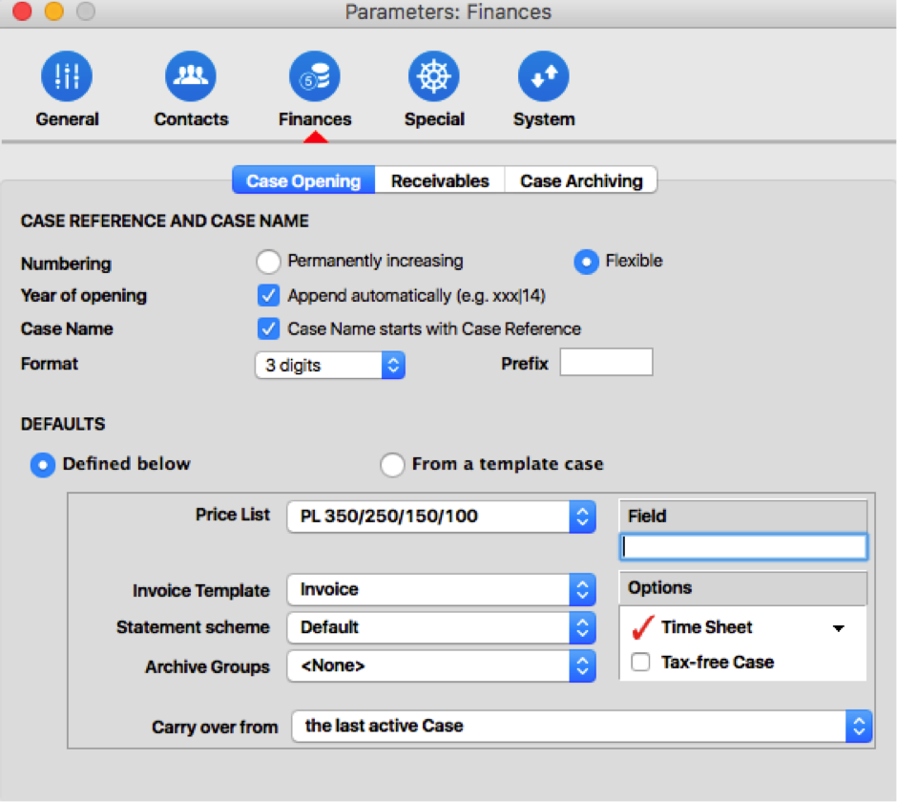Open the Carry over from dropdown
Screen dimensions: 897x802
point(857,726)
